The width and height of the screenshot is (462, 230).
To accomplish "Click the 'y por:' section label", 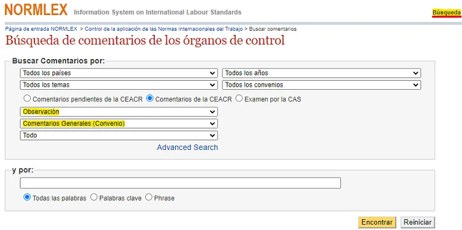I will (23, 170).
